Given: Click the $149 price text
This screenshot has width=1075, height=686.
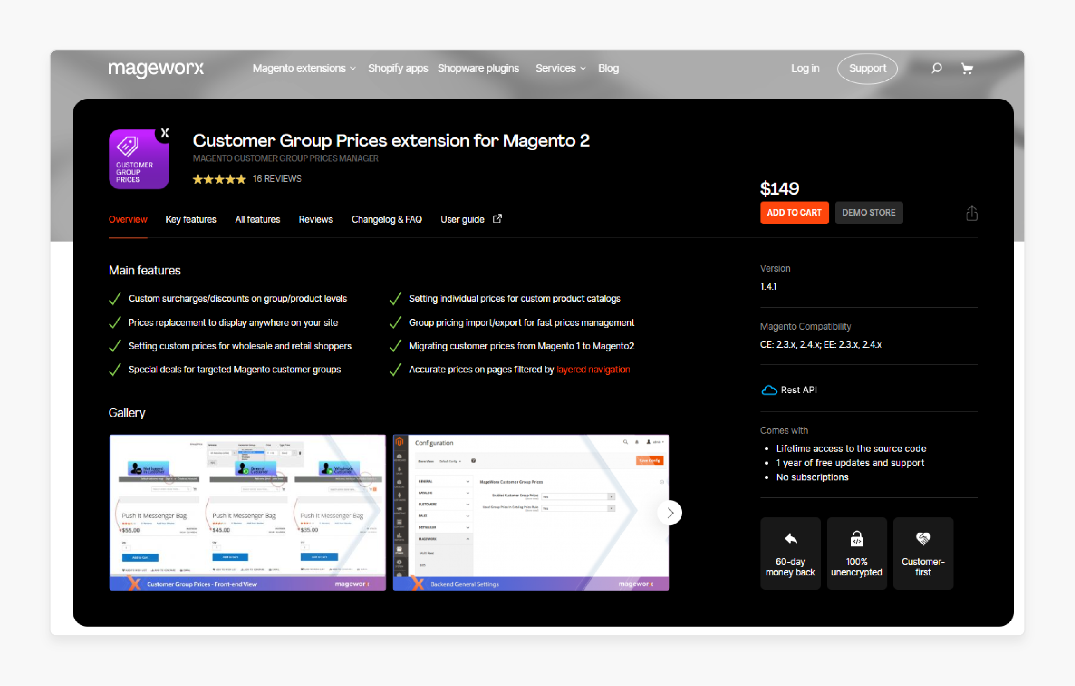Looking at the screenshot, I should [779, 188].
